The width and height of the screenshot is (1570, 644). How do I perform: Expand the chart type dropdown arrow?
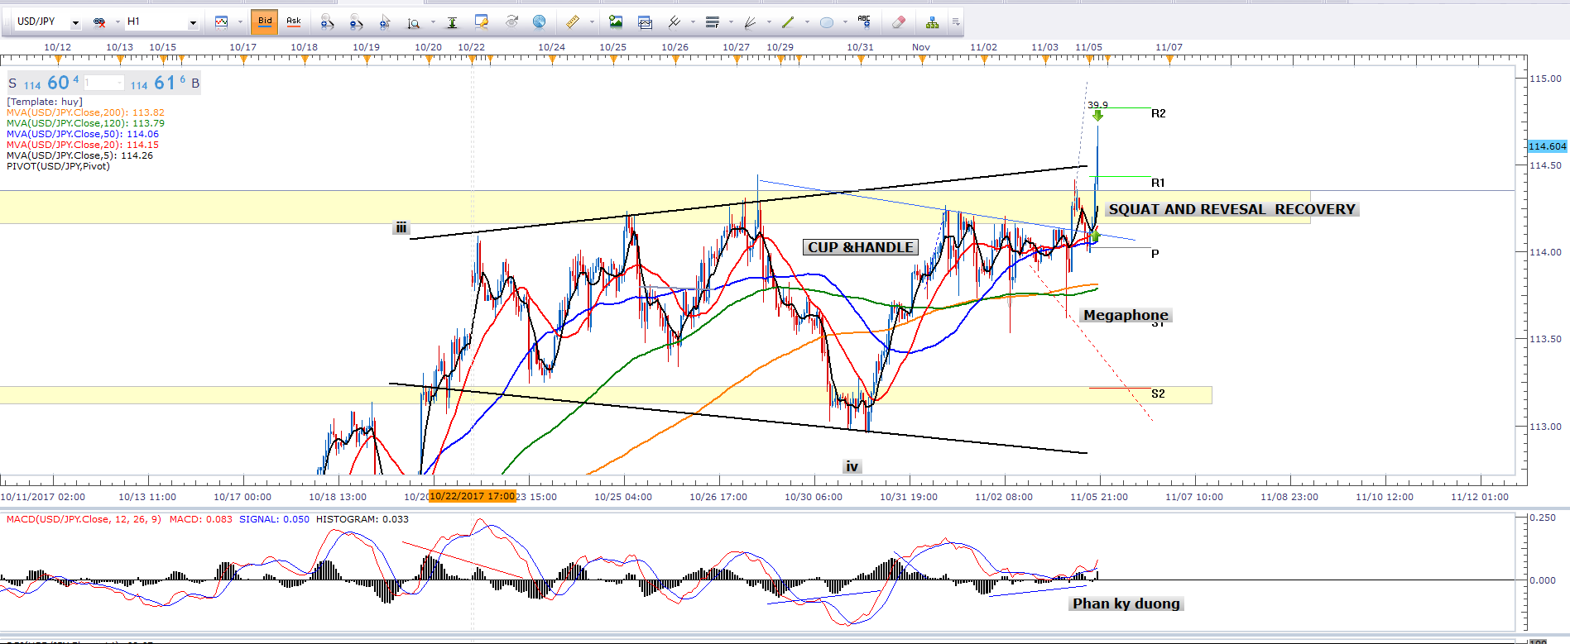pyautogui.click(x=240, y=22)
